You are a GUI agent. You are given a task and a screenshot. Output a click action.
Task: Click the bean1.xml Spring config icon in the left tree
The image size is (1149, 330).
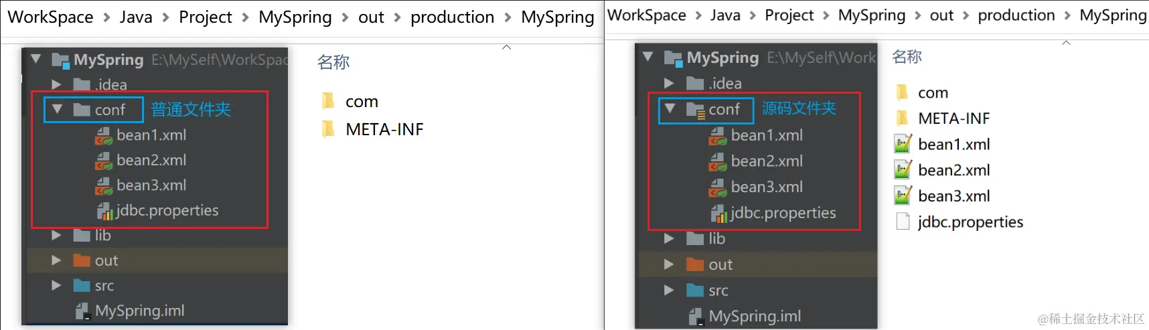104,136
